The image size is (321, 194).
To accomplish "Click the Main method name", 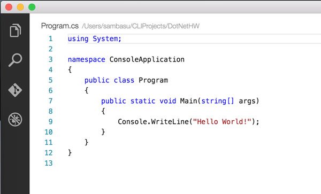I will [x=188, y=101].
